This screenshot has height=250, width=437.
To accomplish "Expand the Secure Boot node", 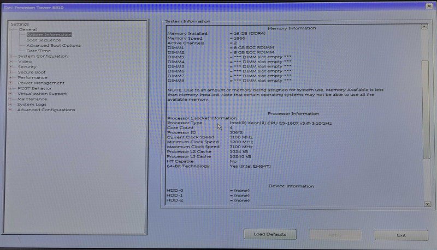I will (x=11, y=72).
